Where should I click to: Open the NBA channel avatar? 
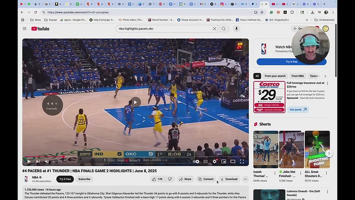[x=26, y=179]
